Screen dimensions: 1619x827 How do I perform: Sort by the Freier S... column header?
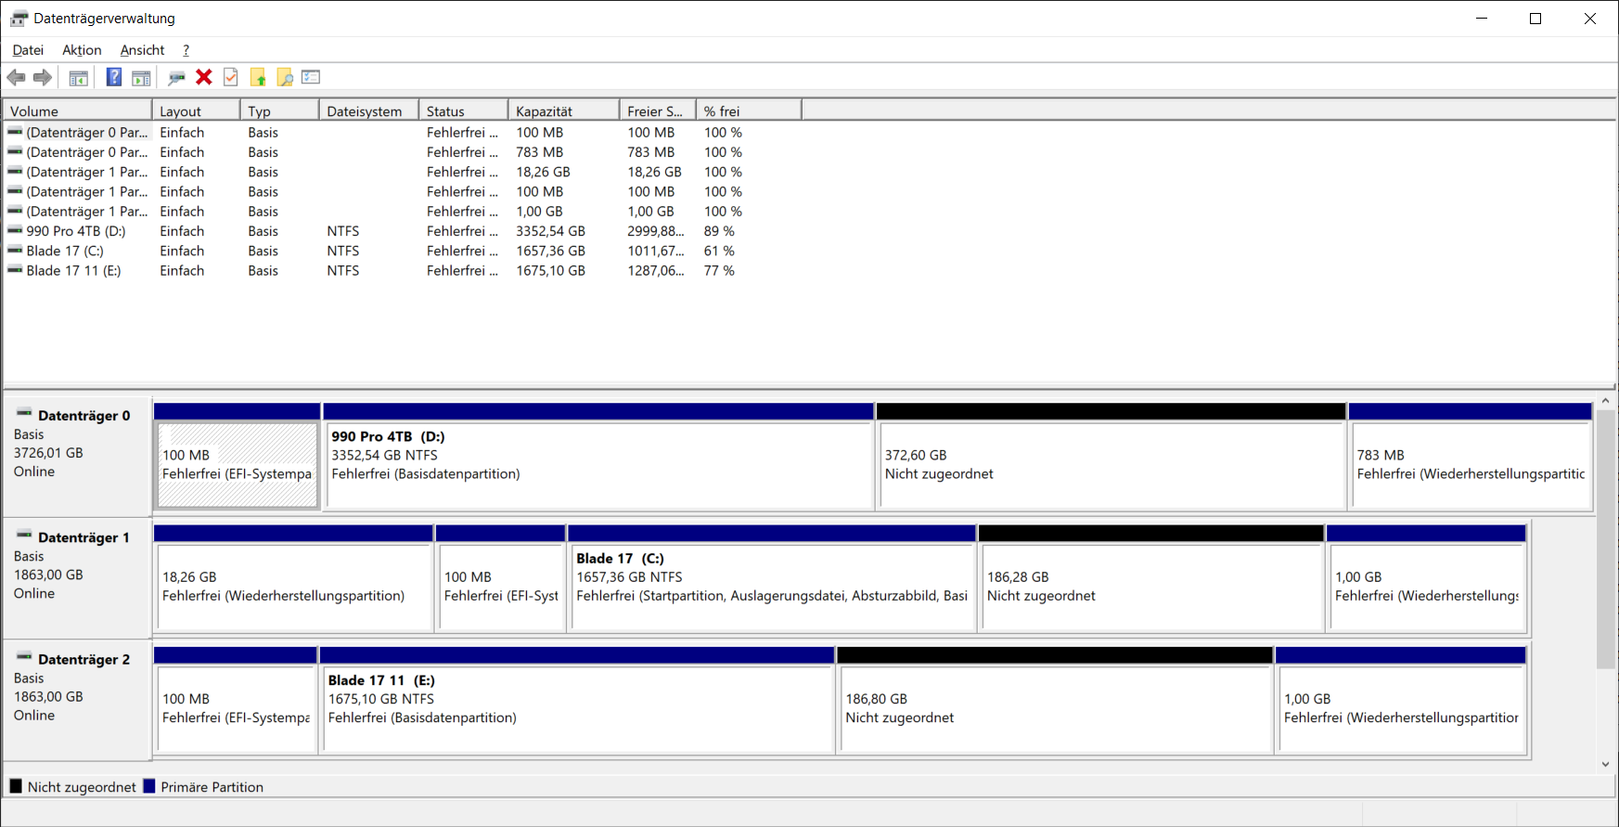tap(657, 111)
